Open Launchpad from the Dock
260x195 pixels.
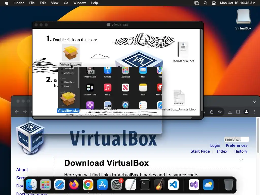[45, 185]
